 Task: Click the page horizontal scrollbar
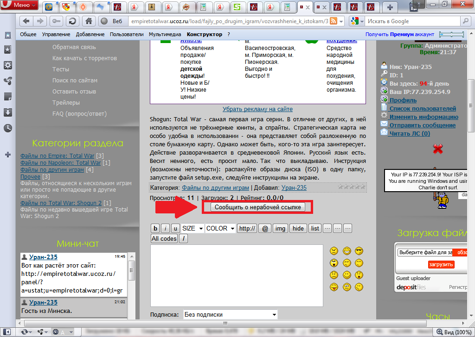tap(225, 323)
